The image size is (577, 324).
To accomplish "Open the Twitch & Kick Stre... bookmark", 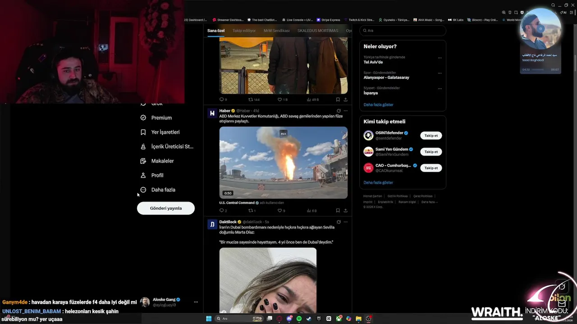I will pyautogui.click(x=359, y=20).
